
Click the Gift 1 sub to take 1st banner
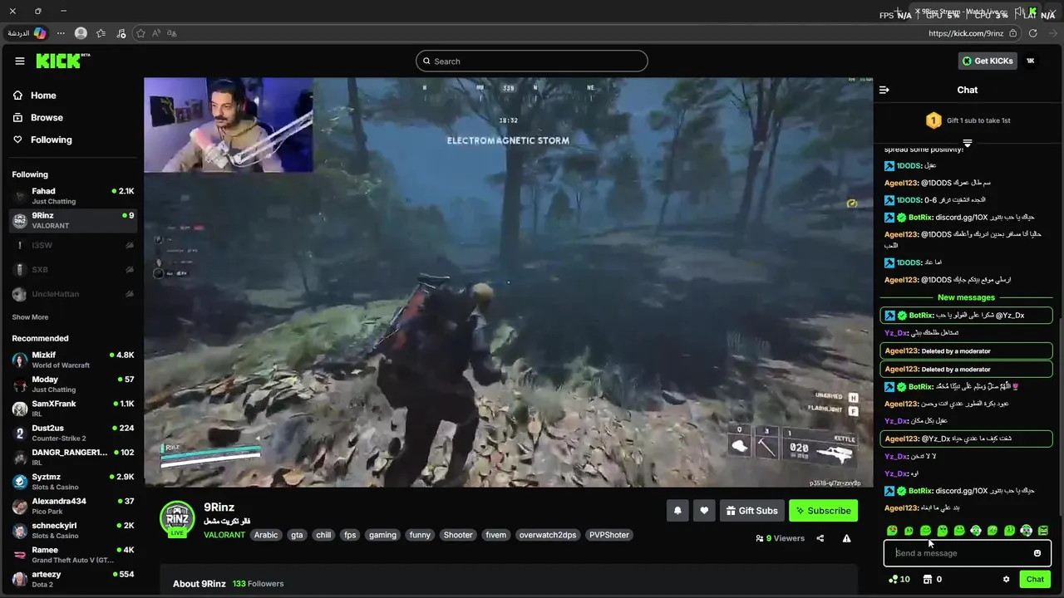pyautogui.click(x=968, y=120)
